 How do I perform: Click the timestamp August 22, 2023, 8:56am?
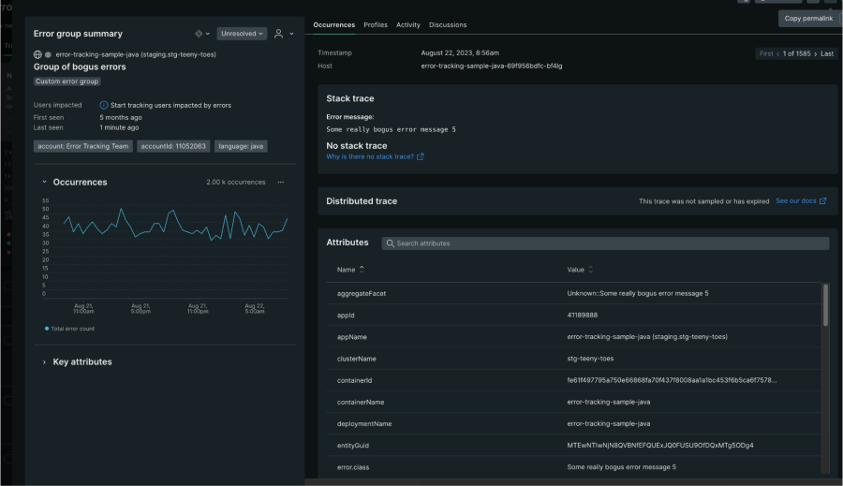pos(460,52)
